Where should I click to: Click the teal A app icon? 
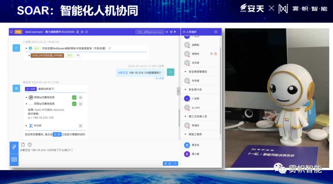30,49
